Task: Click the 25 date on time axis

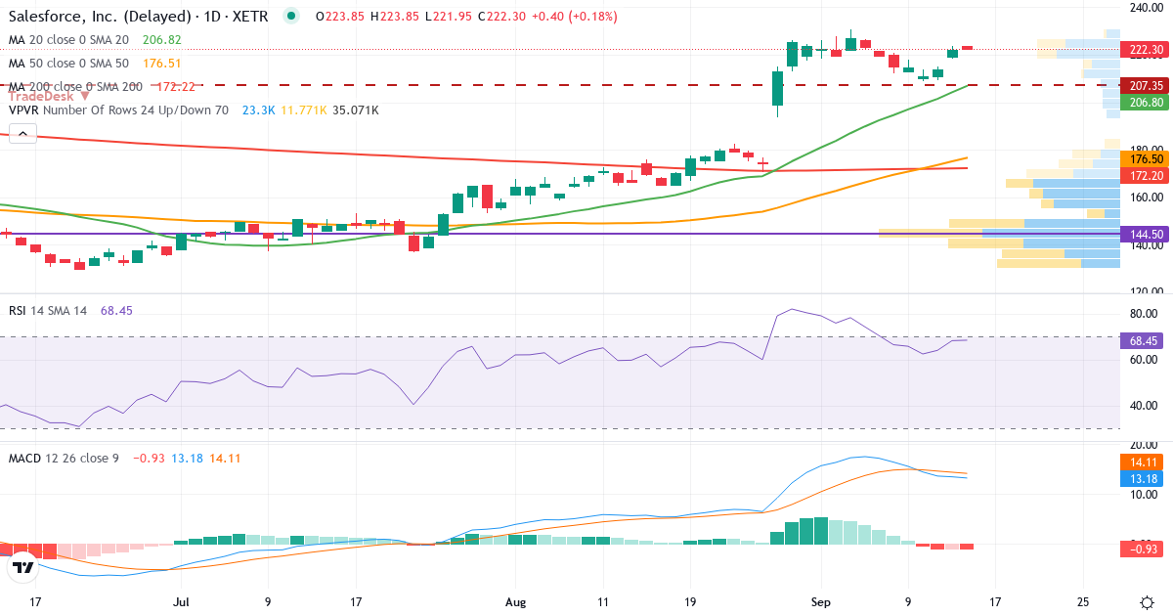Action: point(1083,602)
